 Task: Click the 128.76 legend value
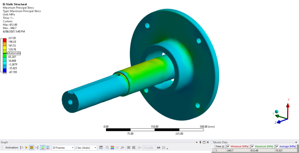click(x=12, y=49)
